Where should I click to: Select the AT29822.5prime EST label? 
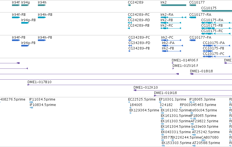tap(204, 121)
